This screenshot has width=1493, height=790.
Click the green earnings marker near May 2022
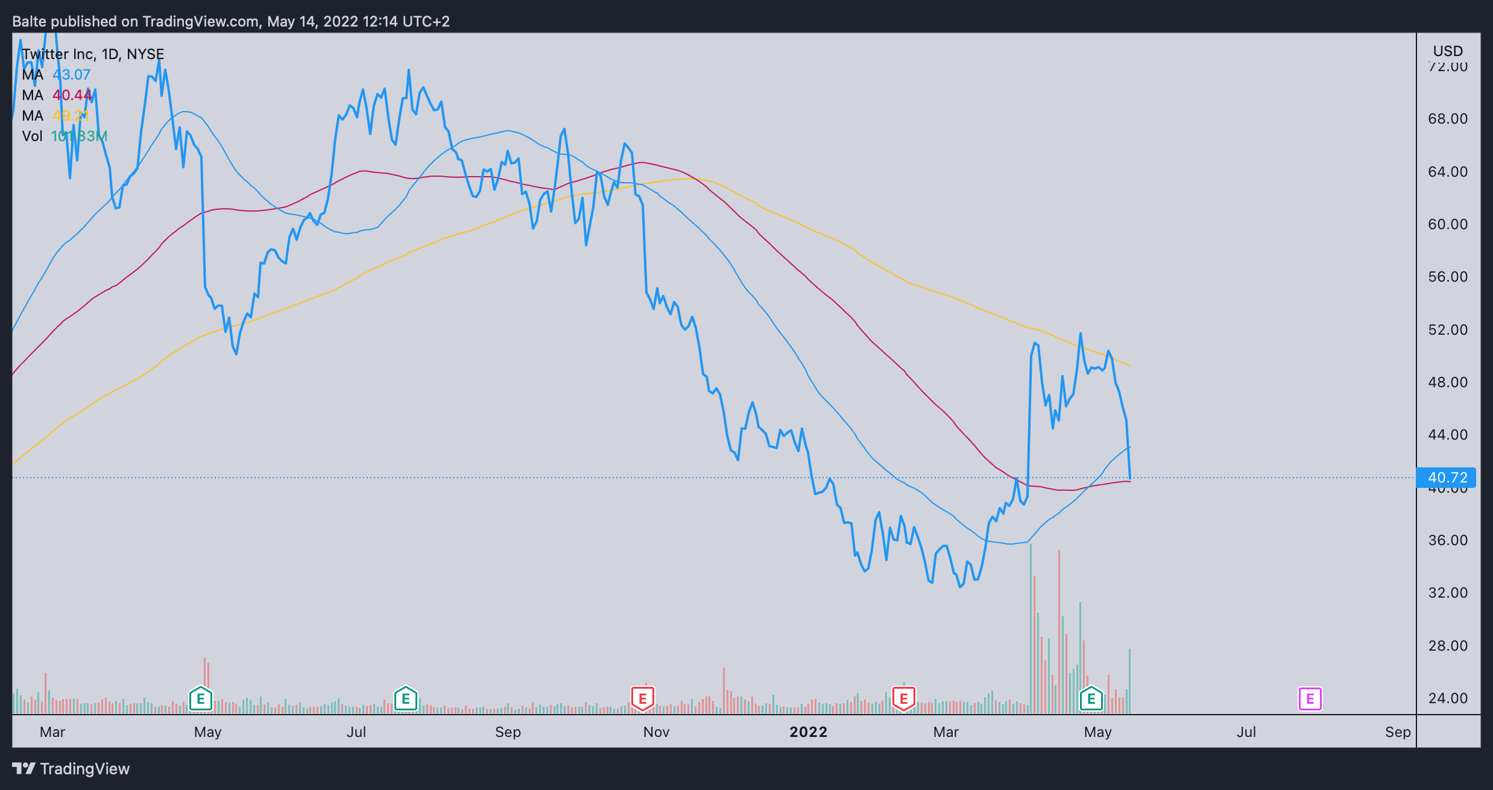pos(1091,700)
